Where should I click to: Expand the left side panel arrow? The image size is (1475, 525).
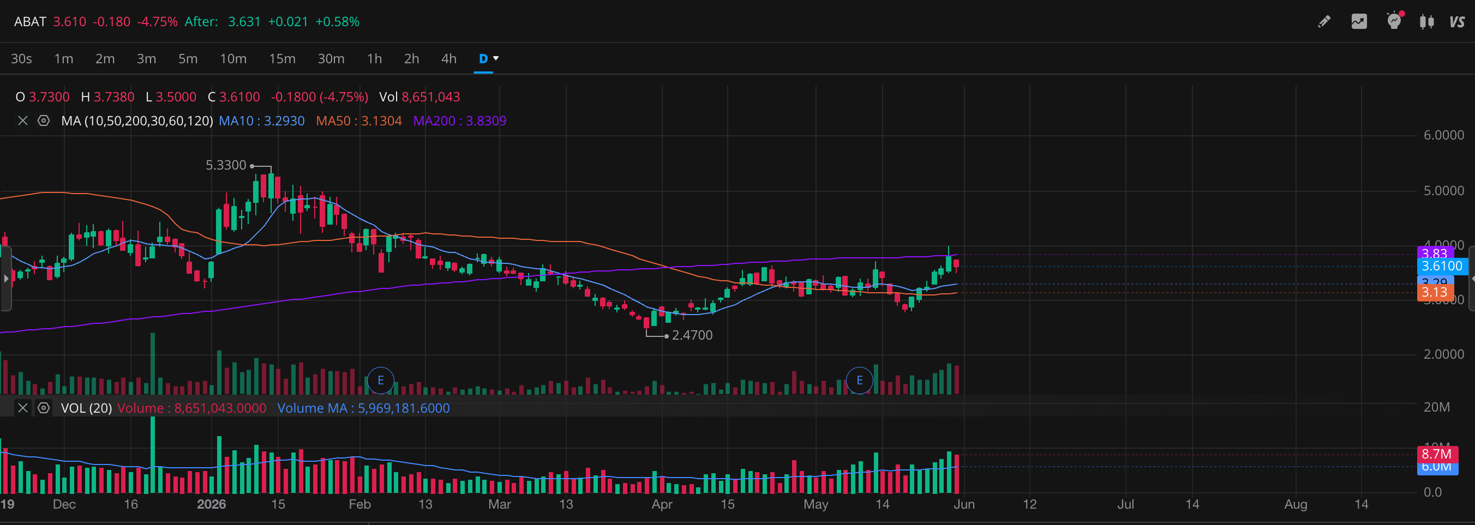coord(5,278)
